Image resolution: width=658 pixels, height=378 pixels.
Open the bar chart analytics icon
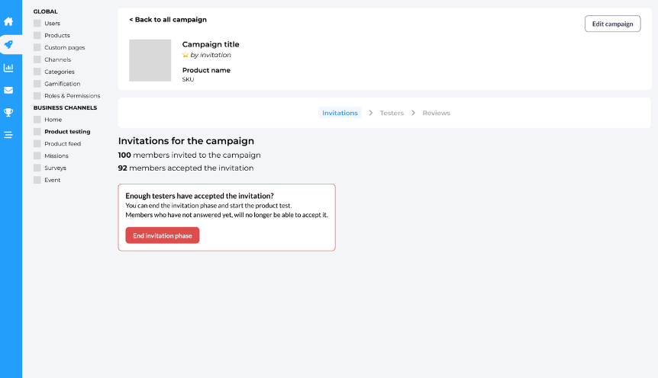point(8,67)
